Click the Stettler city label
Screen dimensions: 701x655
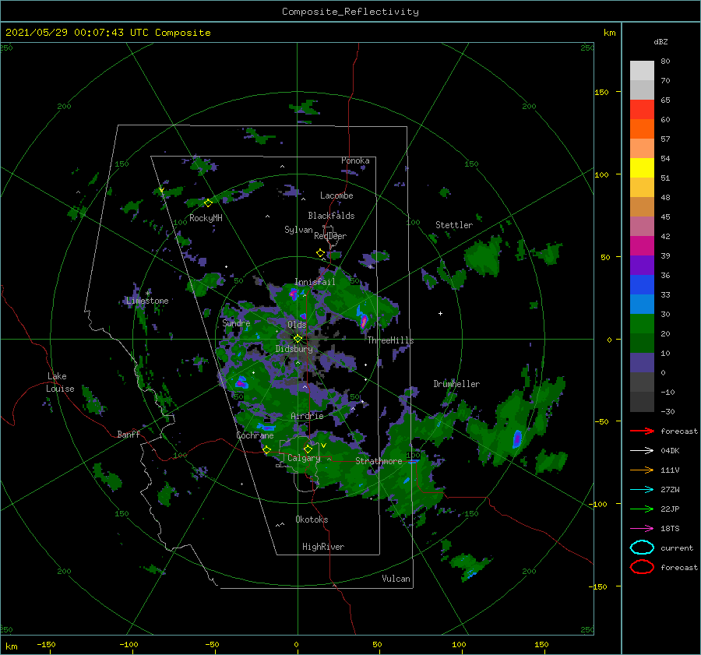point(454,225)
